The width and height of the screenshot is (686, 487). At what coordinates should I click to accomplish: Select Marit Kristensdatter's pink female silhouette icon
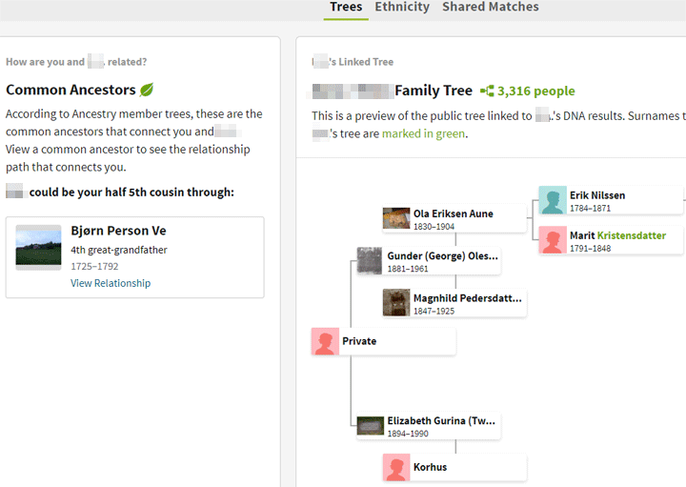pos(553,240)
